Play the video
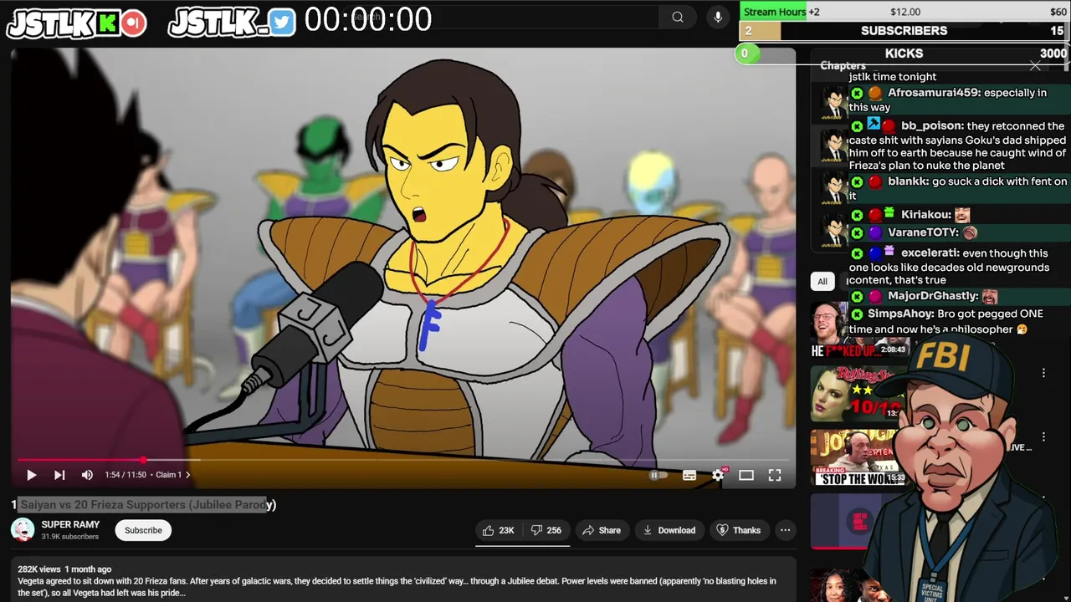 pos(31,475)
